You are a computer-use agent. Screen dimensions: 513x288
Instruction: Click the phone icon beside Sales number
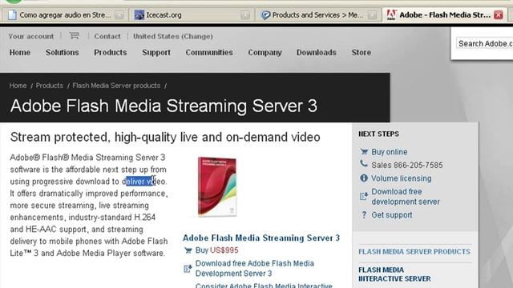364,163
